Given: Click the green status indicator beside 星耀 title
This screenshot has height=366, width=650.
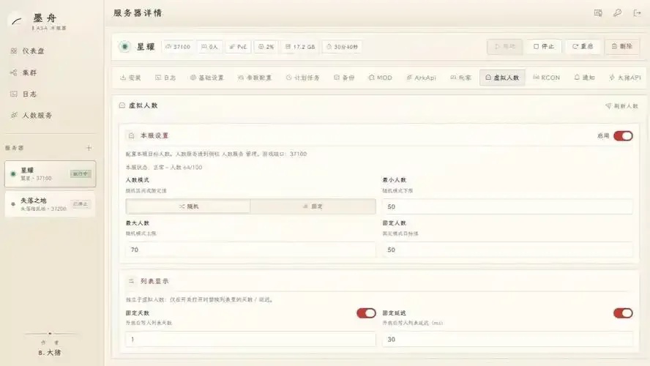Looking at the screenshot, I should coord(124,46).
